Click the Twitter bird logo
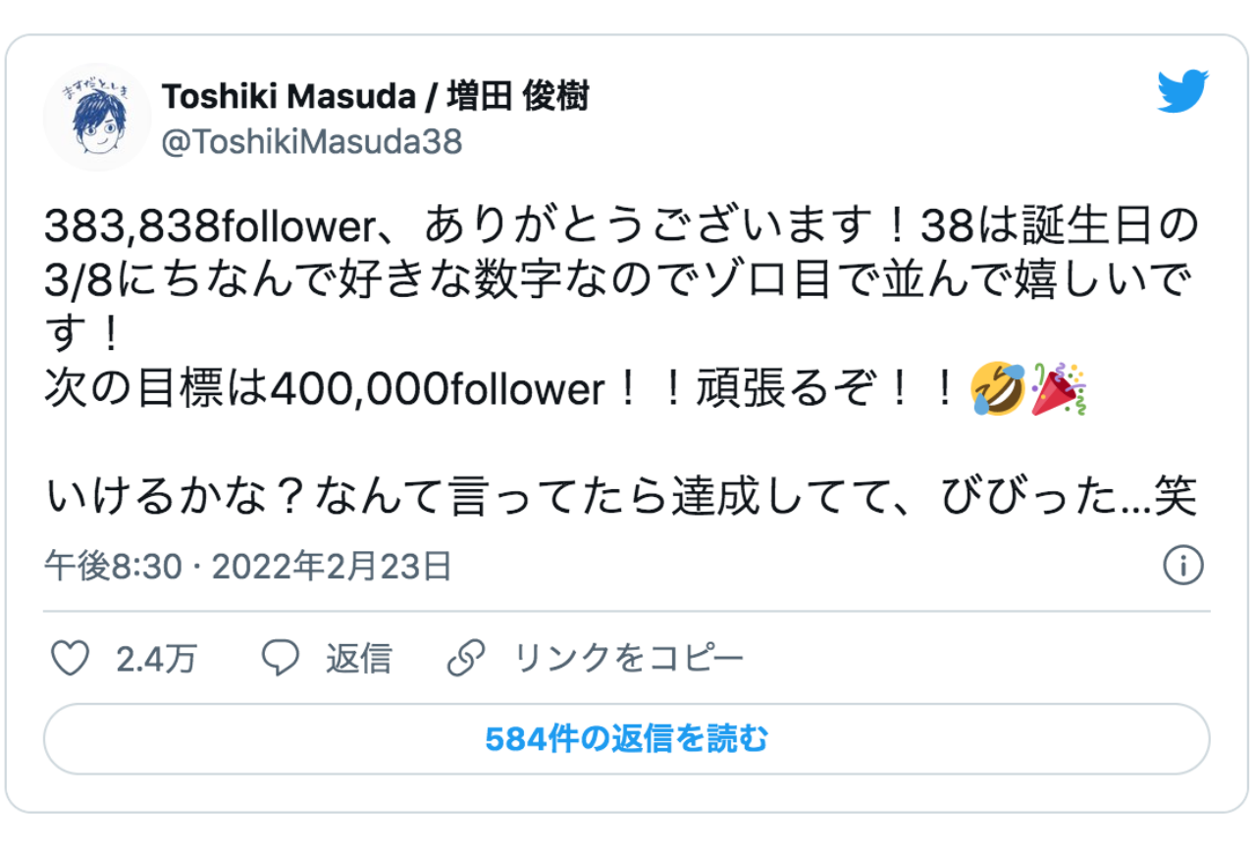The height and width of the screenshot is (847, 1256). pyautogui.click(x=1181, y=91)
